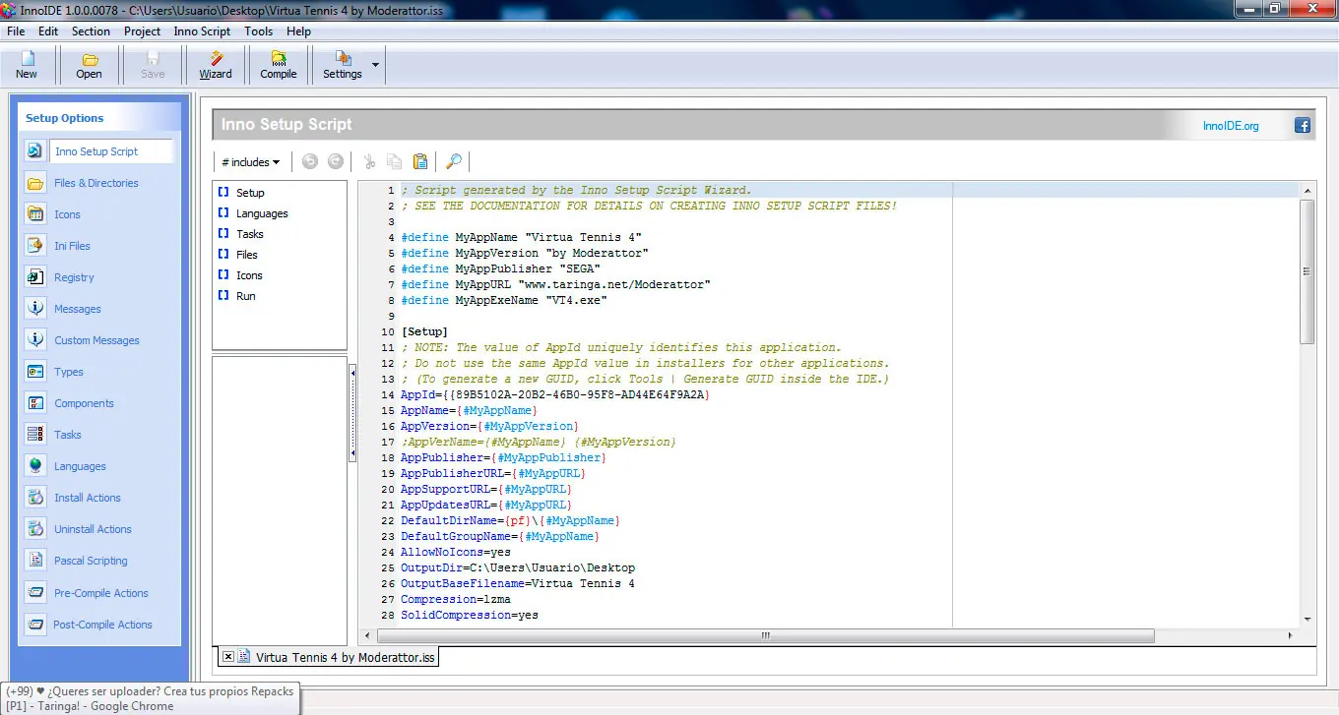Viewport: 1339px width, 715px height.
Task: Click the editor horizontal scrollbar thumb
Action: point(764,636)
